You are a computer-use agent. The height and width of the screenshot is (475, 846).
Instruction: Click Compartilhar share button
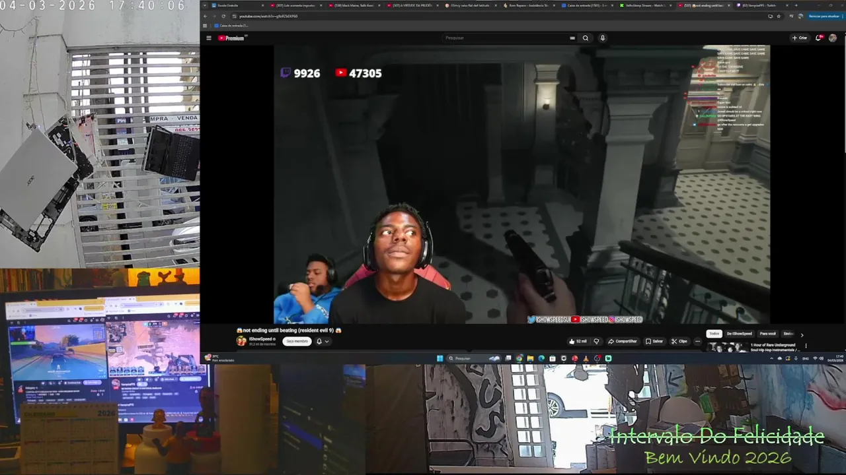click(x=623, y=341)
